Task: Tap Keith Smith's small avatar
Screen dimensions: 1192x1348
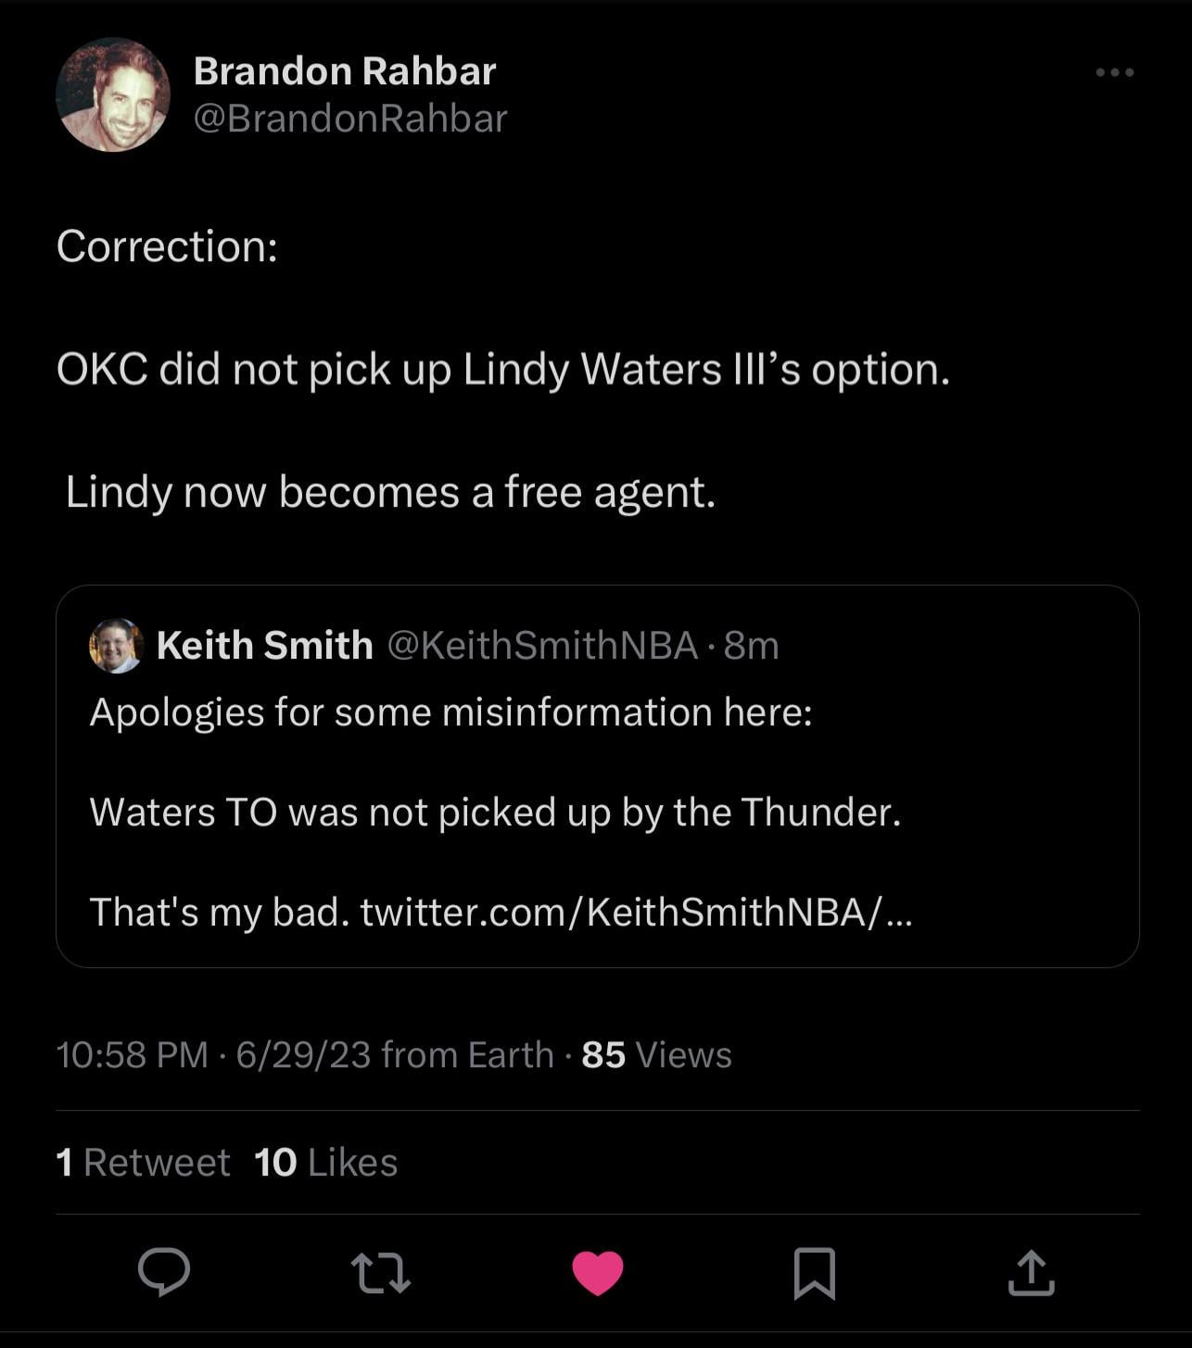Action: click(x=116, y=646)
